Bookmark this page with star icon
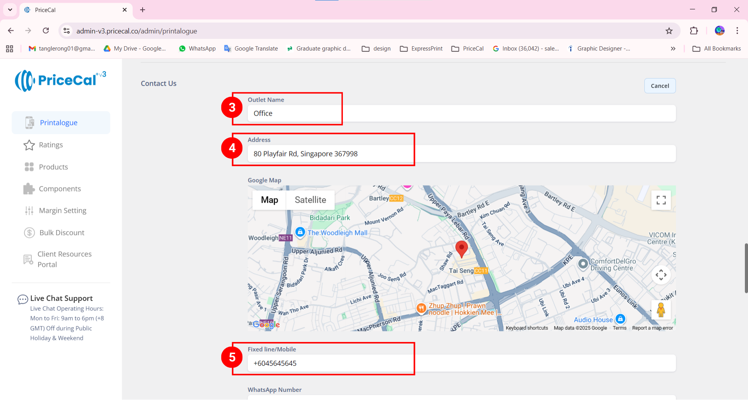The height and width of the screenshot is (400, 748). point(669,31)
